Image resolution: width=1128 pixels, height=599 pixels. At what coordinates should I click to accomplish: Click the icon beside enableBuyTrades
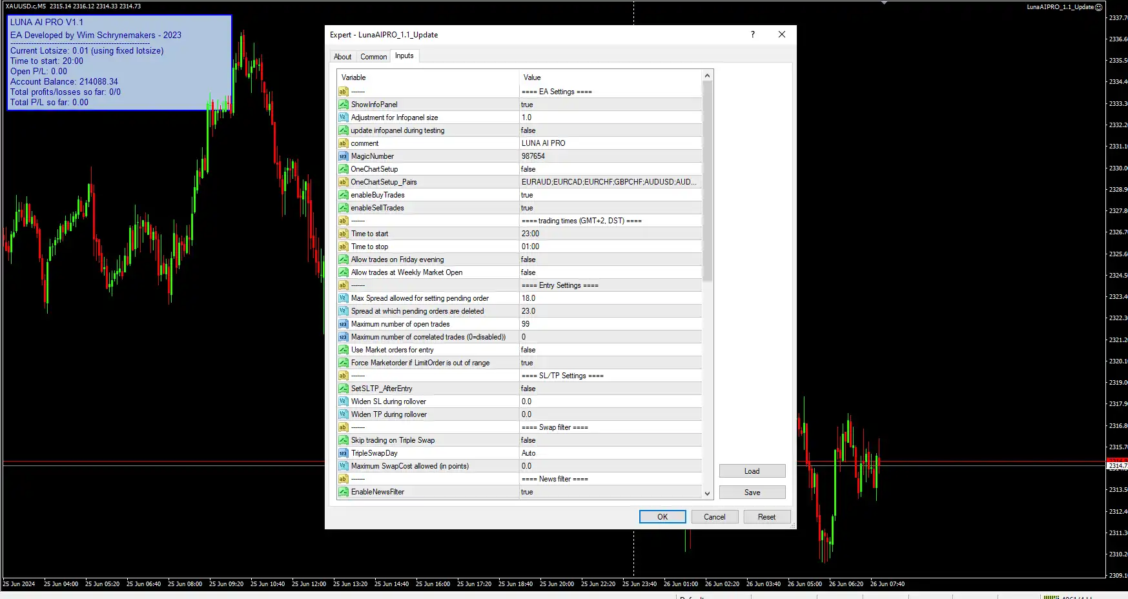coord(344,195)
